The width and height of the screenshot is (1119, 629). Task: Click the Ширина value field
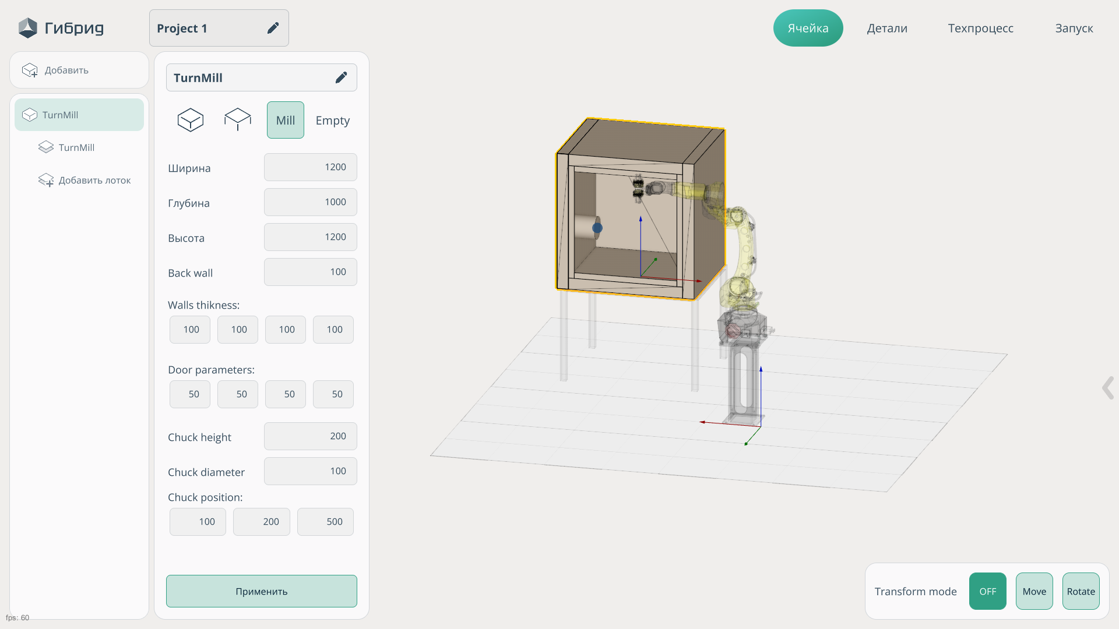310,167
